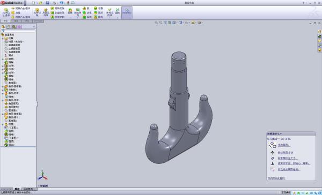Select the Extruded Cut tool

(x=37, y=12)
